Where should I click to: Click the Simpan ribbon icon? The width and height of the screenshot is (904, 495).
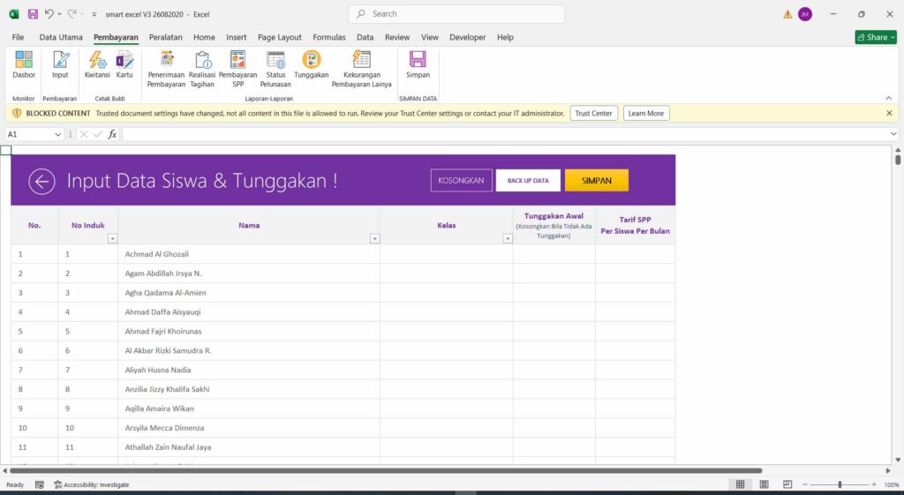click(x=418, y=64)
